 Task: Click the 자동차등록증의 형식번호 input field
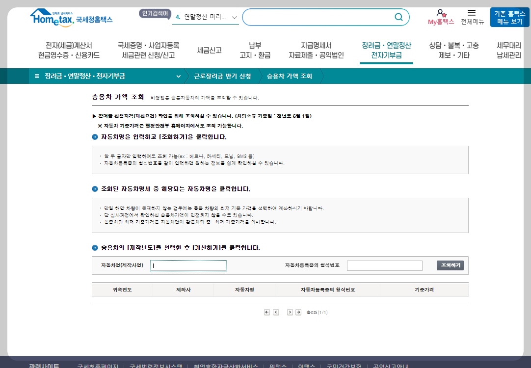(x=384, y=265)
